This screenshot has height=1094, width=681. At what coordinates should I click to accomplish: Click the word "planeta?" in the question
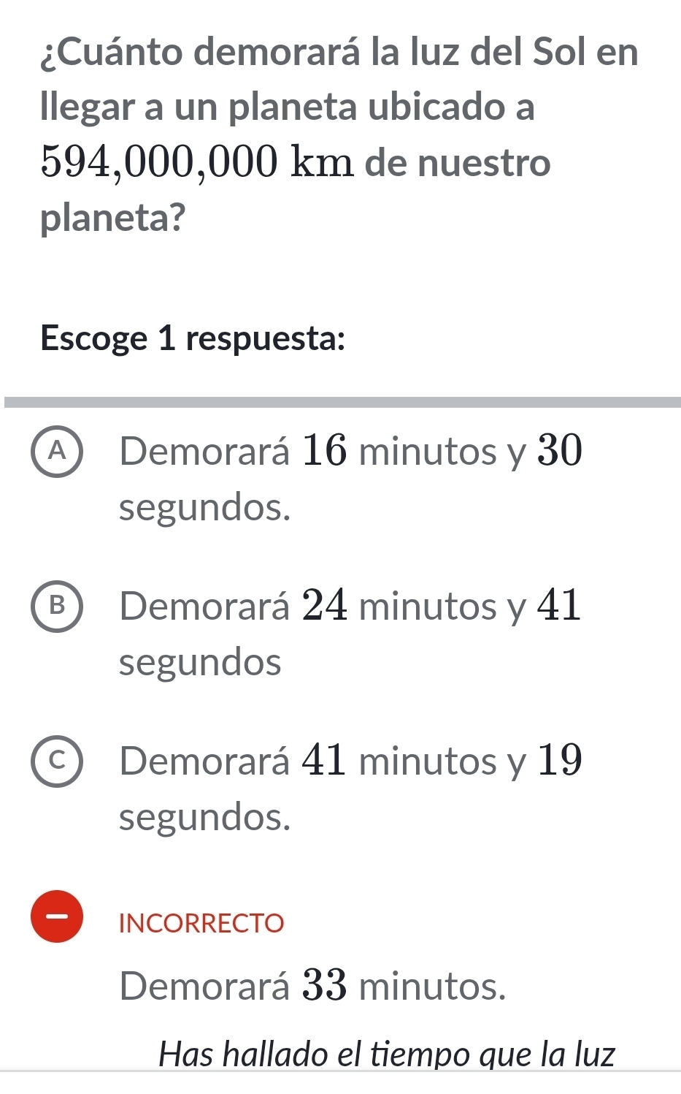[x=113, y=217]
